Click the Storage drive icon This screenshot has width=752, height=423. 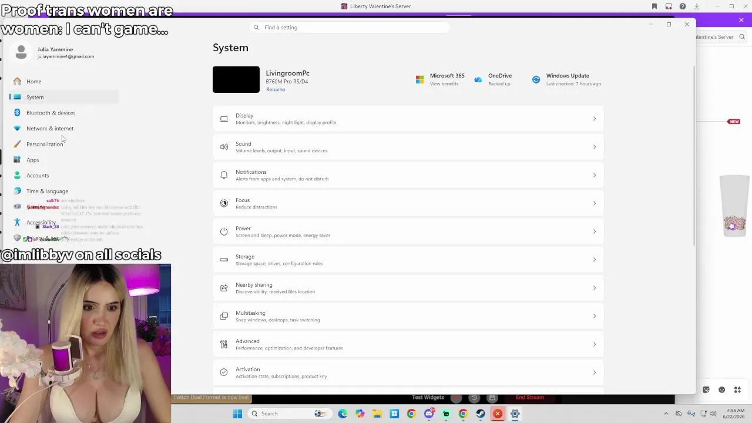[x=224, y=260]
